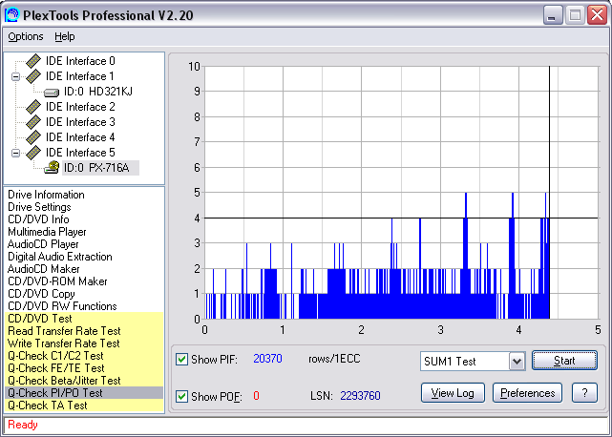This screenshot has width=612, height=437.
Task: Select Q-Check PI/PO Test
Action: coord(84,393)
